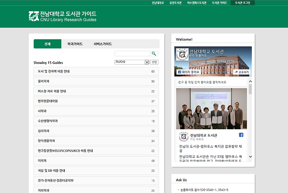Click the count 60 on 도서 및 전자책 row
This screenshot has height=193, width=288.
(153, 71)
